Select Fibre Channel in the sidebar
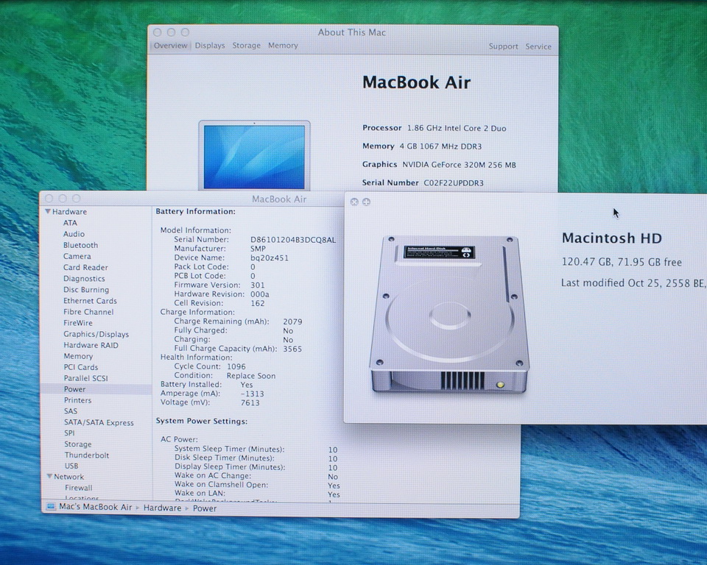707x565 pixels. [x=88, y=312]
